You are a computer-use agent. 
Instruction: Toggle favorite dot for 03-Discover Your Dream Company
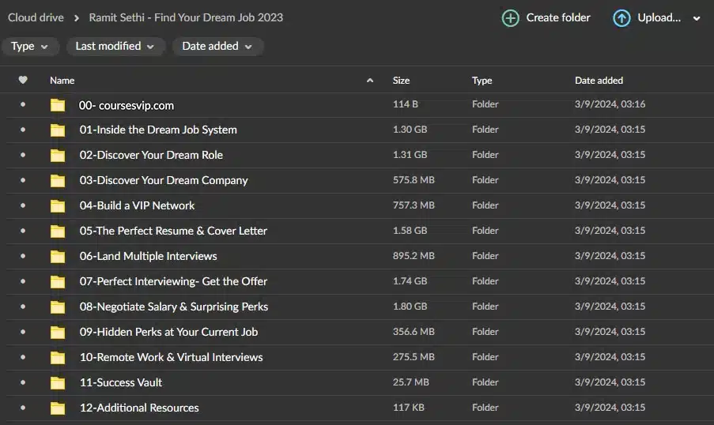pos(23,180)
